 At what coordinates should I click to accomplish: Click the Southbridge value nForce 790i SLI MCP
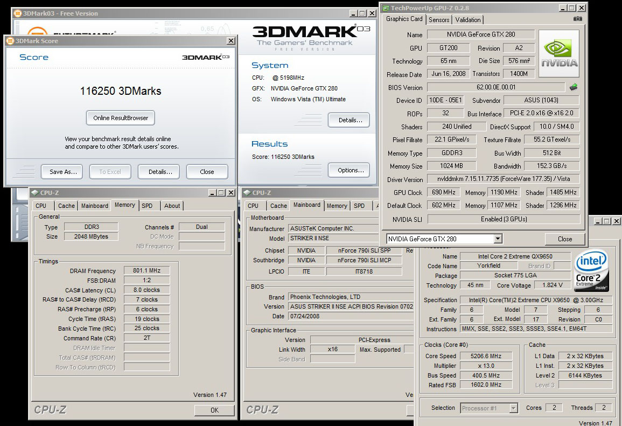coord(364,260)
